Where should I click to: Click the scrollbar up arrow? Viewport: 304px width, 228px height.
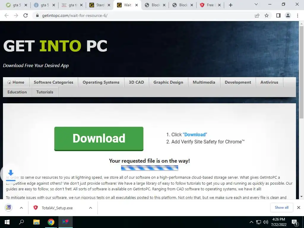pyautogui.click(x=301, y=24)
